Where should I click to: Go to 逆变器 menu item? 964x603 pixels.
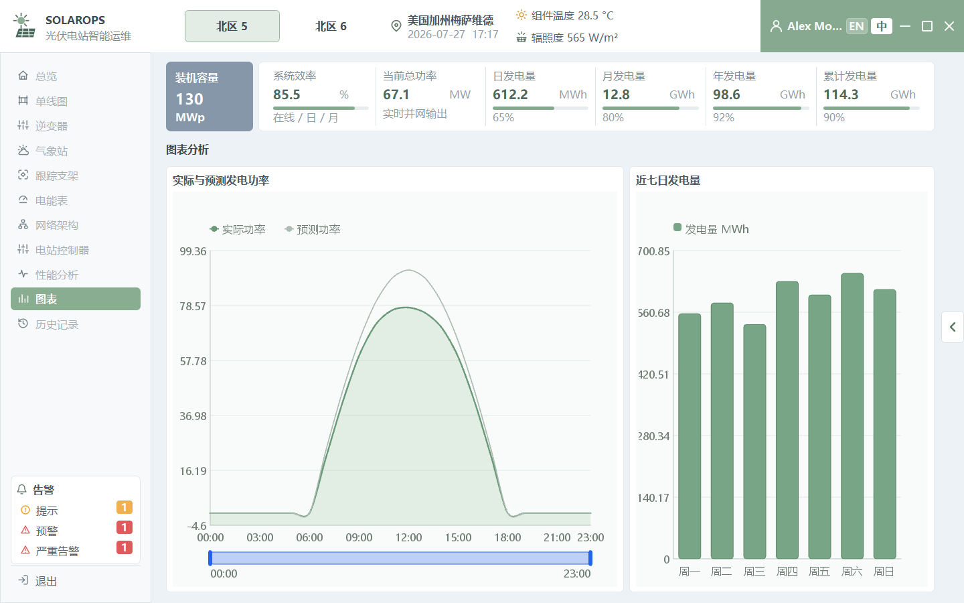pos(76,125)
